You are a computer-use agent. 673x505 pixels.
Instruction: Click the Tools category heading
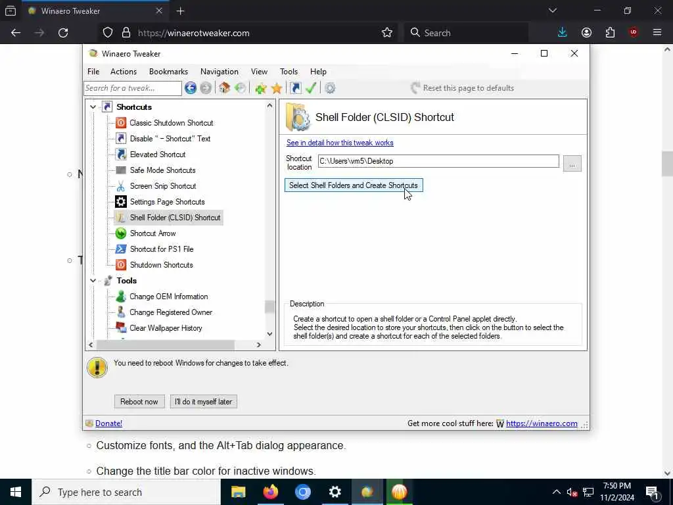pos(127,281)
